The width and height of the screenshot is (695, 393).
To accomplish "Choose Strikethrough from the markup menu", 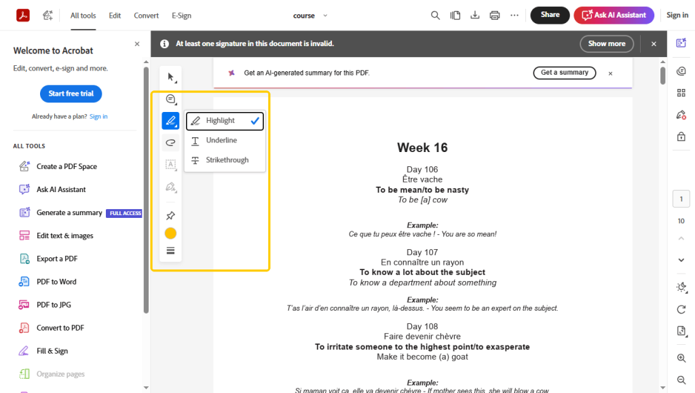I will (x=225, y=160).
